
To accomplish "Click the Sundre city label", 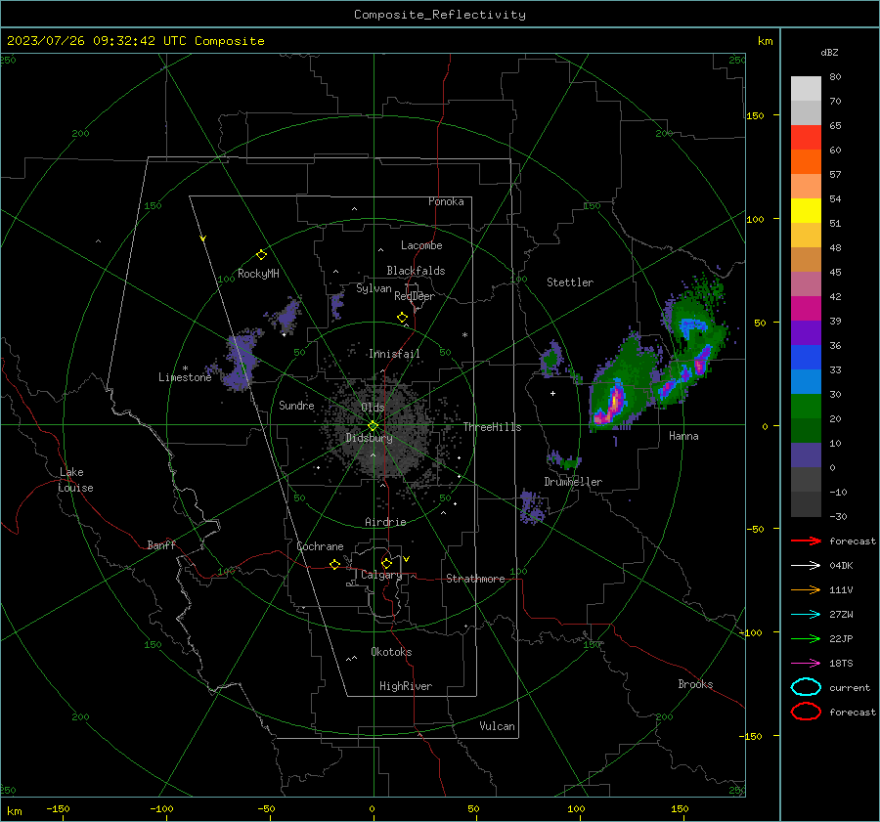I will 296,405.
